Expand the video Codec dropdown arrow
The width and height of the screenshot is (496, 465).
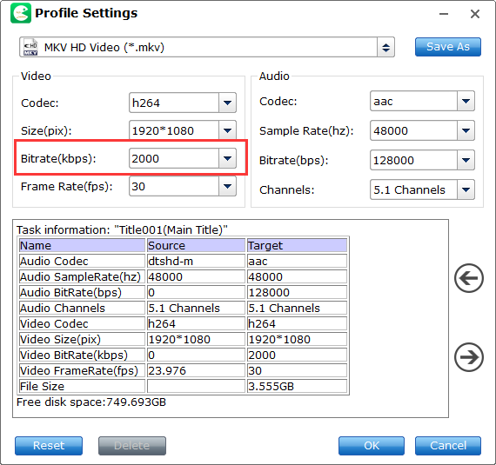tap(227, 103)
